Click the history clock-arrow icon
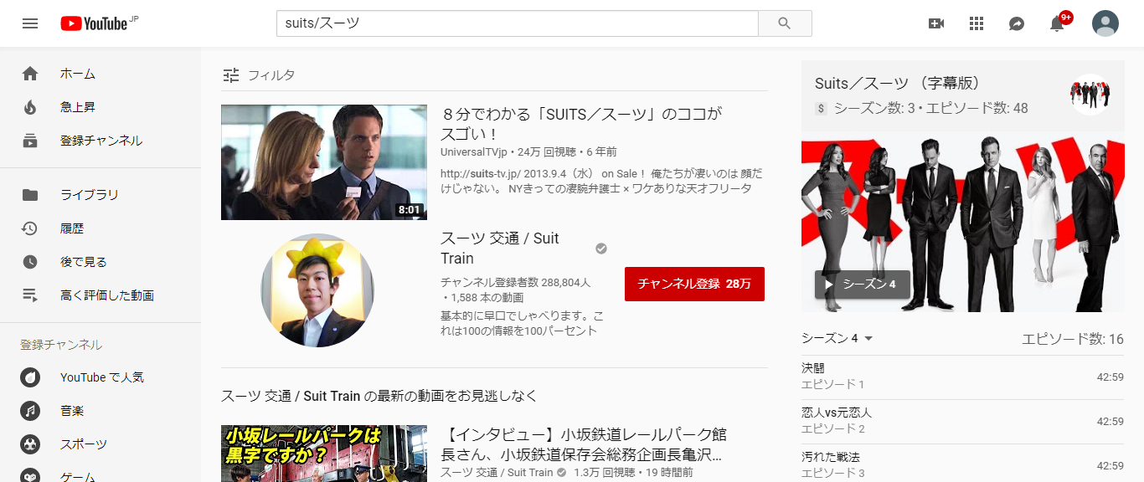The height and width of the screenshot is (482, 1144). (x=30, y=228)
